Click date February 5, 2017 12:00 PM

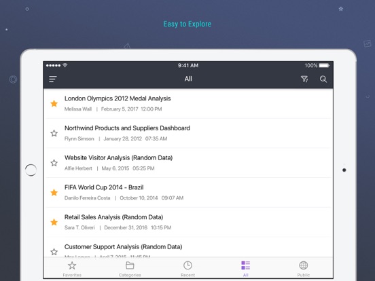pyautogui.click(x=131, y=109)
